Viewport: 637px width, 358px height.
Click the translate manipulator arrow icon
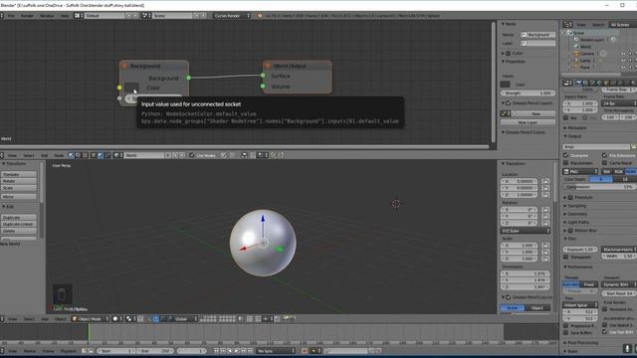[156, 318]
